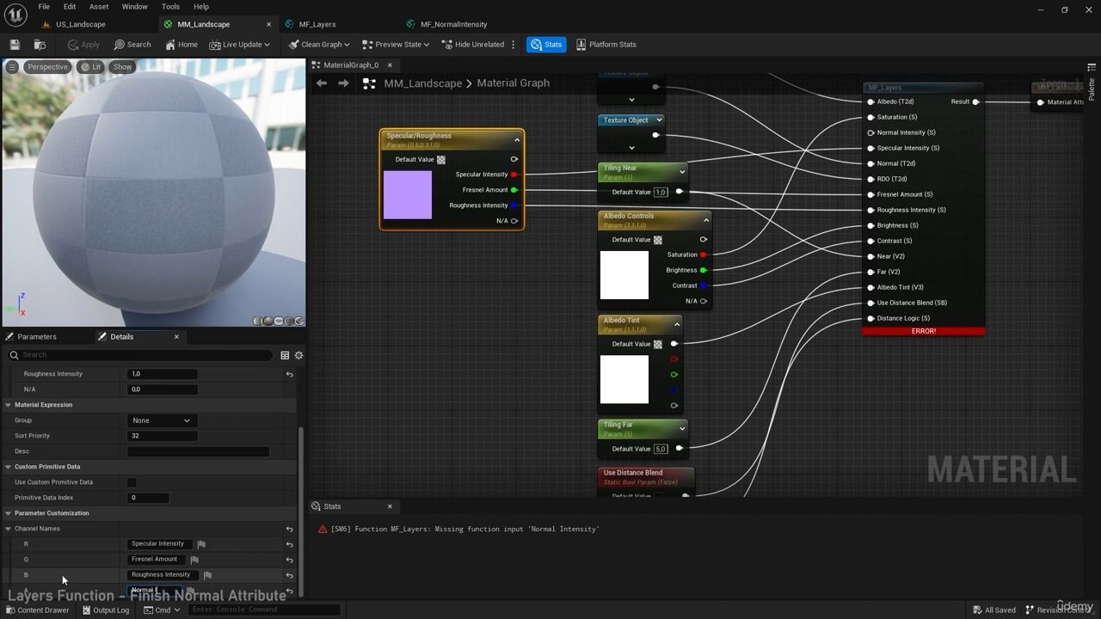The width and height of the screenshot is (1101, 619).
Task: Toggle Hide Unrelated nodes
Action: pyautogui.click(x=472, y=45)
